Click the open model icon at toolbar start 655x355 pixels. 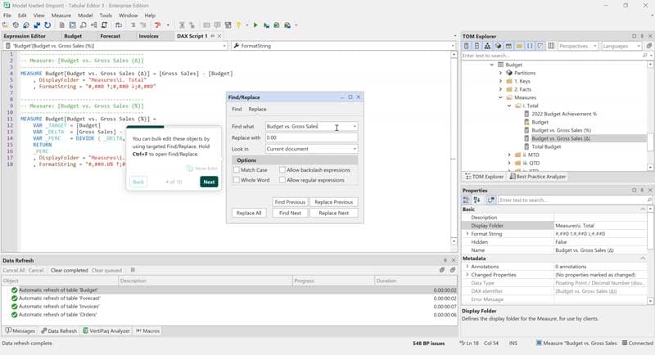6,25
